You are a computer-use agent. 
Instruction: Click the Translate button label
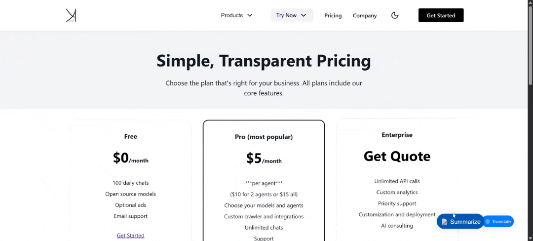click(x=501, y=222)
